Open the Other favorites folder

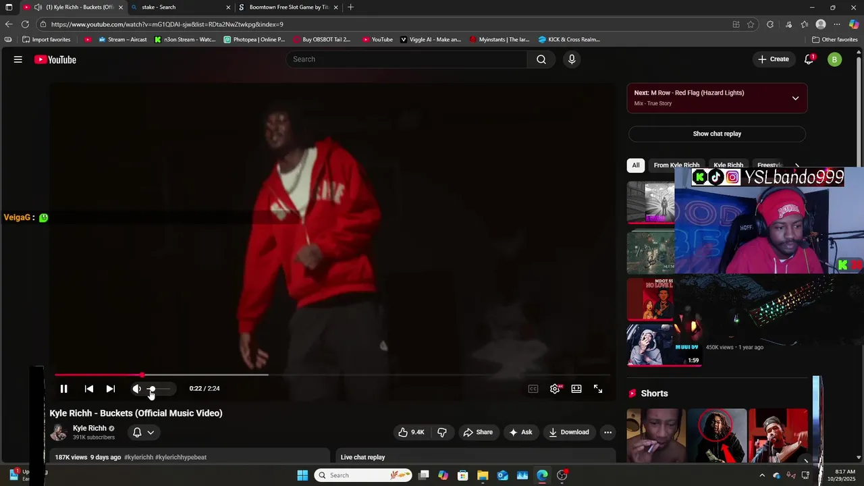[835, 39]
